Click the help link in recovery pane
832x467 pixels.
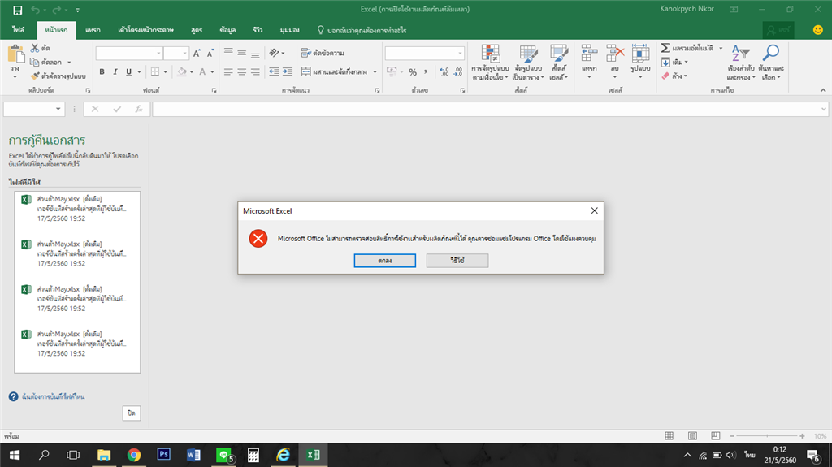click(53, 396)
